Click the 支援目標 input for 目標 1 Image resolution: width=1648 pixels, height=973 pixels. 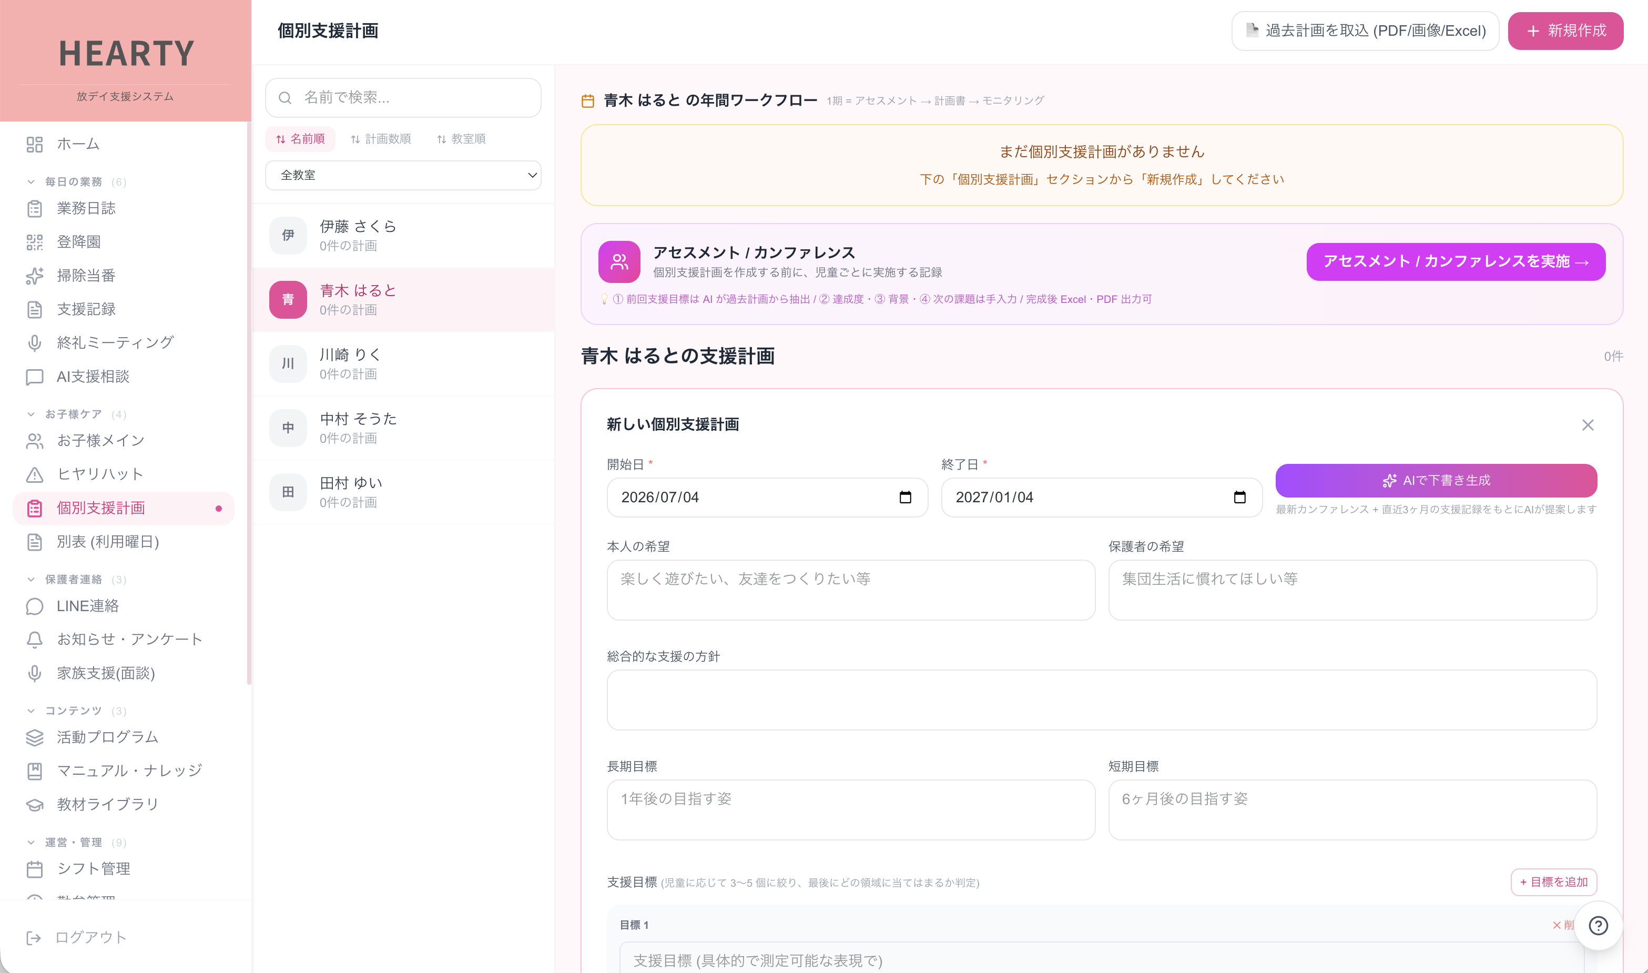pyautogui.click(x=1101, y=959)
